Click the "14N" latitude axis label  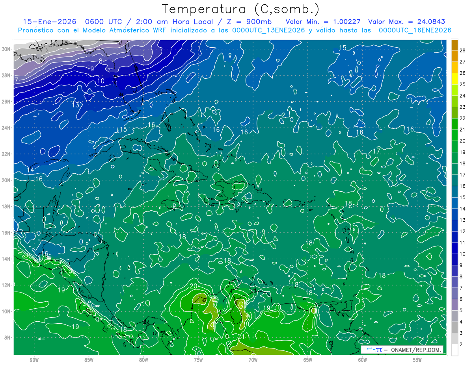click(x=7, y=259)
